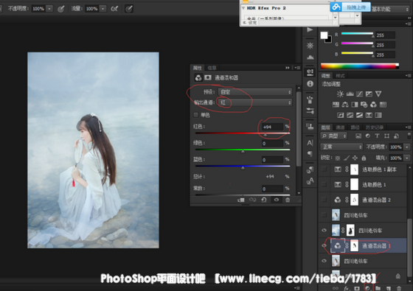Enable the 单色 monochrome checkbox
The image size is (413, 291).
point(195,115)
